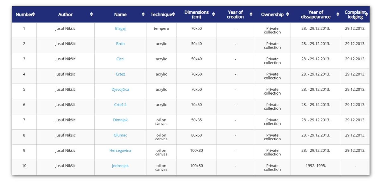
Task: Click the Jedrenjak artwork link
Action: pyautogui.click(x=120, y=166)
